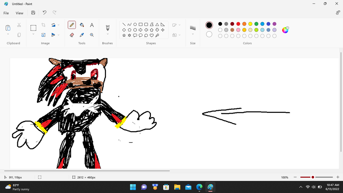The image size is (343, 193).
Task: Click the Paste clipboard icon
Action: (8, 28)
